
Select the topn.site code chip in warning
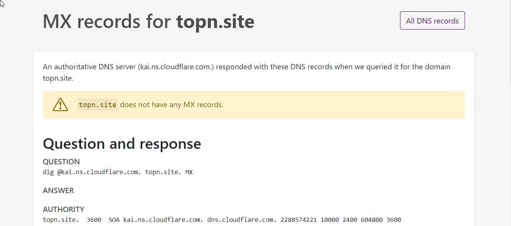[98, 104]
